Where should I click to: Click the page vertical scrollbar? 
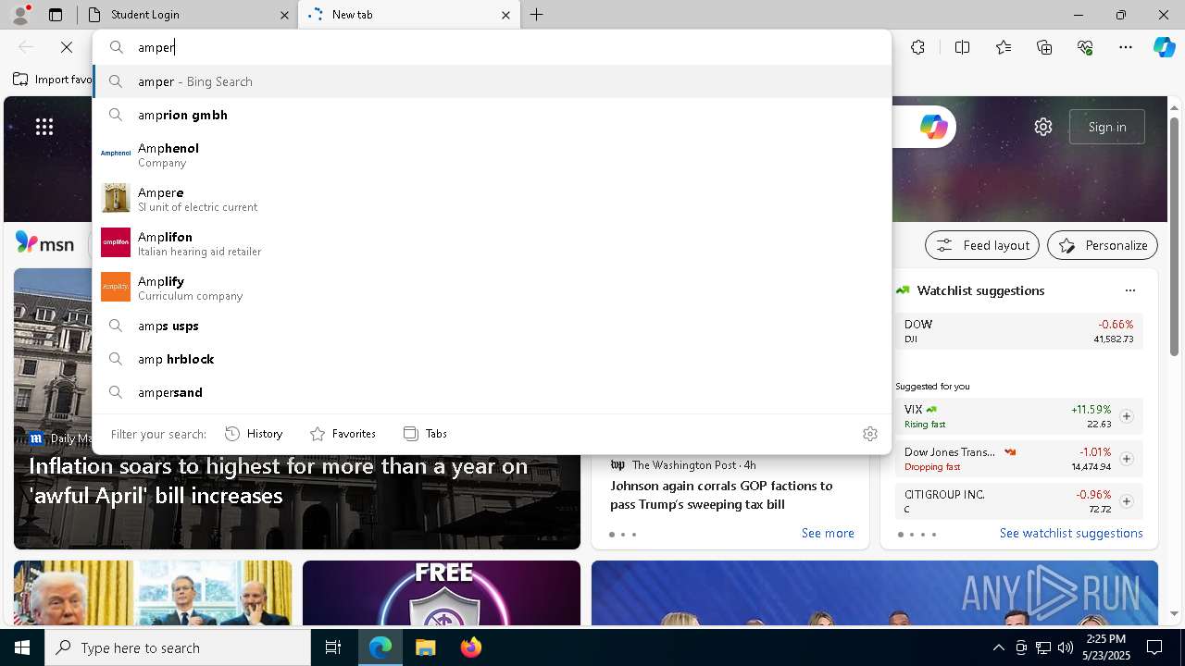(1174, 236)
